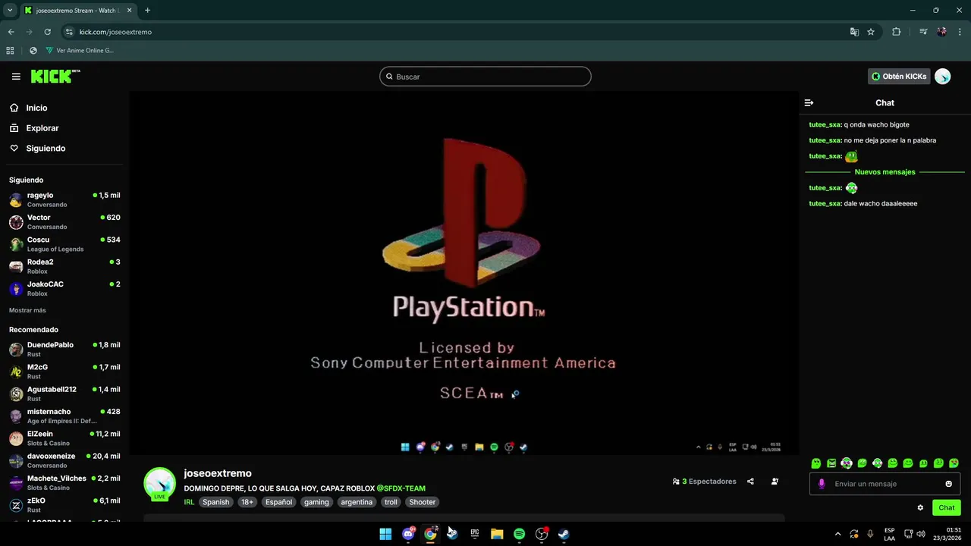Select the Spanish tag

coord(215,502)
